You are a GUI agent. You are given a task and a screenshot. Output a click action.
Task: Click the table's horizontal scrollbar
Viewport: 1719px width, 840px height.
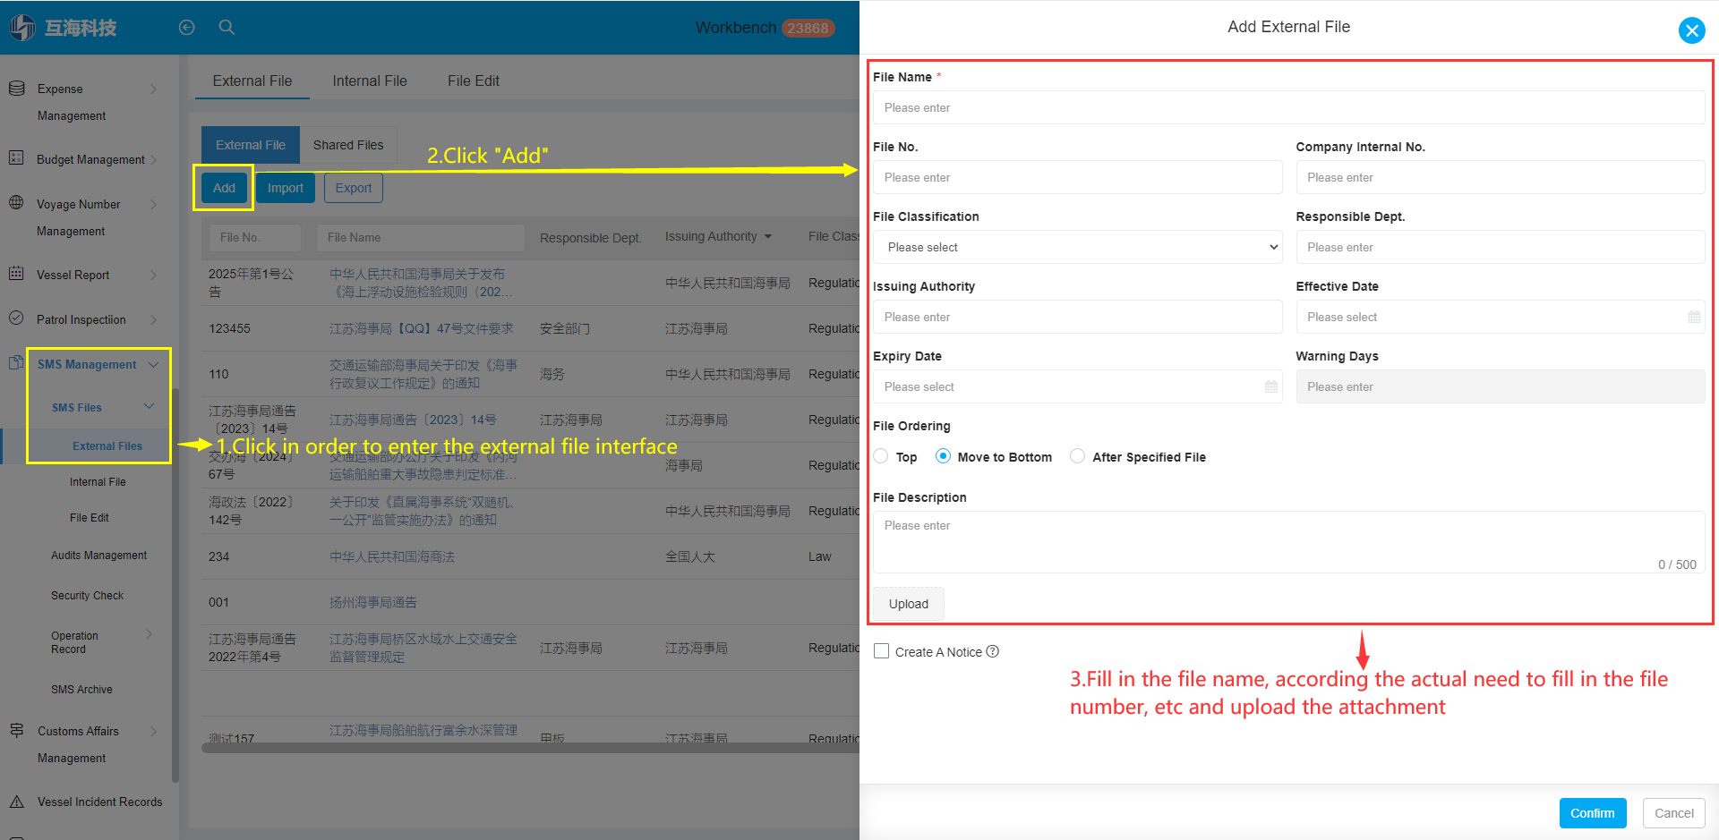[530, 748]
